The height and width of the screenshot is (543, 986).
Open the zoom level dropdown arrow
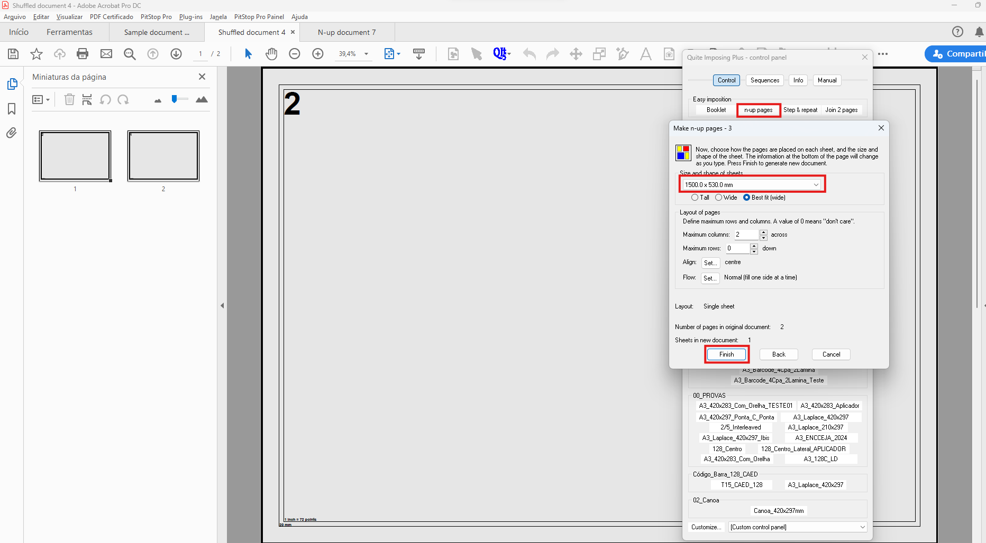click(x=366, y=54)
